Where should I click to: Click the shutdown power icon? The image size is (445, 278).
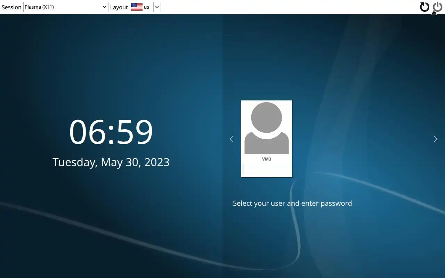click(437, 7)
